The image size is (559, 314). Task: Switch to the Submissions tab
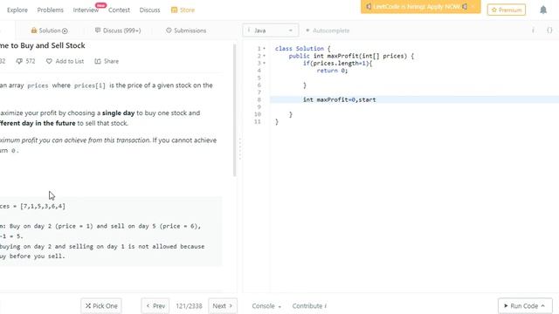pos(186,31)
